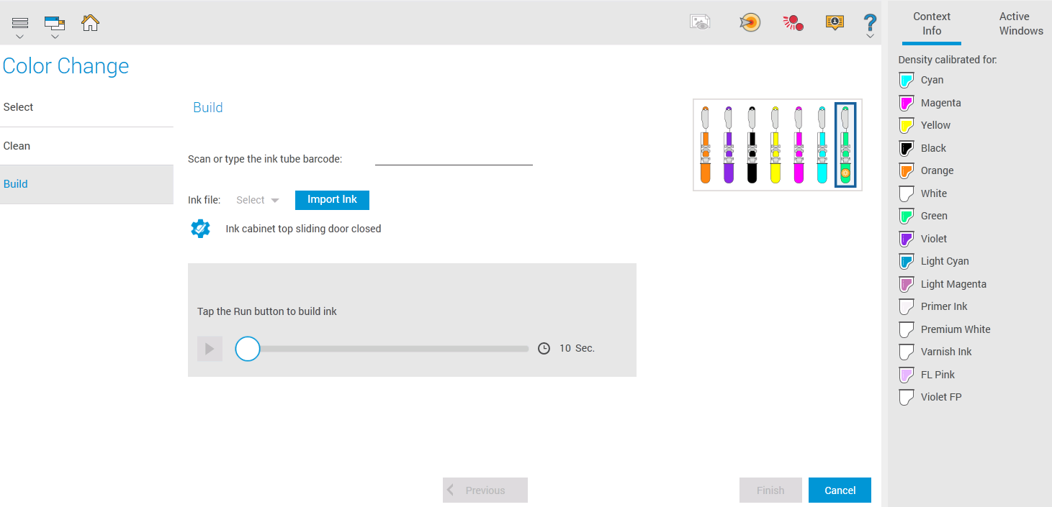Open the hamburger menu icon
Screen dimensions: 1052x507
click(x=19, y=20)
